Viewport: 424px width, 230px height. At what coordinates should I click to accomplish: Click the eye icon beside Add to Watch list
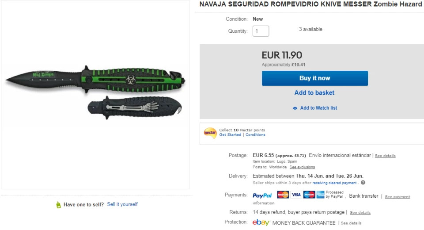coord(295,108)
